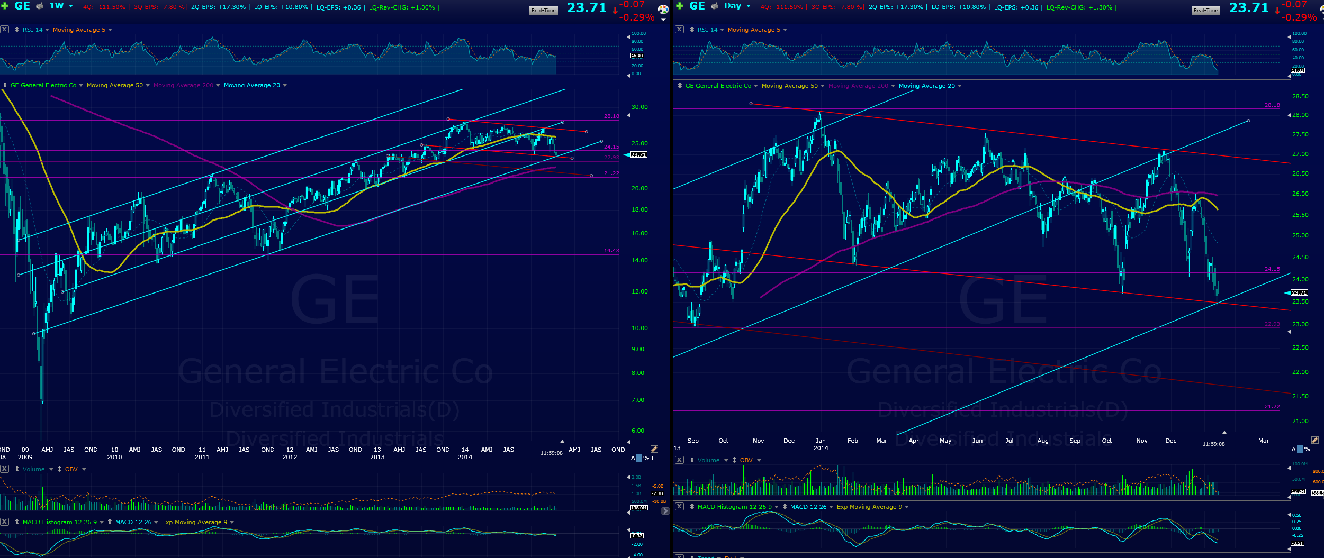Open 1W timeframe dropdown arrow
1324x558 pixels.
pyautogui.click(x=71, y=6)
